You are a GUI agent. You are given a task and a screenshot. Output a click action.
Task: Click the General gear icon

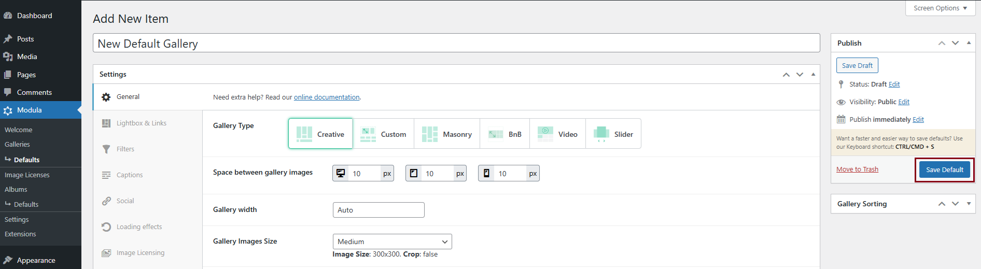[x=106, y=97]
